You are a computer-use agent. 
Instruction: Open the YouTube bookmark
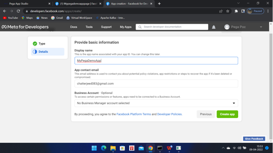[11, 18]
